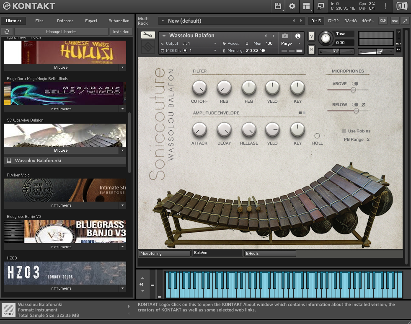Open the Options gear icon
Screen dimensions: 411x324
click(292, 6)
